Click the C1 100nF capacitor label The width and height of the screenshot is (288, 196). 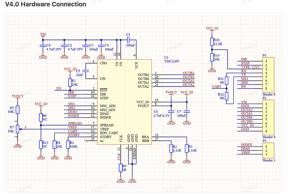pyautogui.click(x=131, y=40)
